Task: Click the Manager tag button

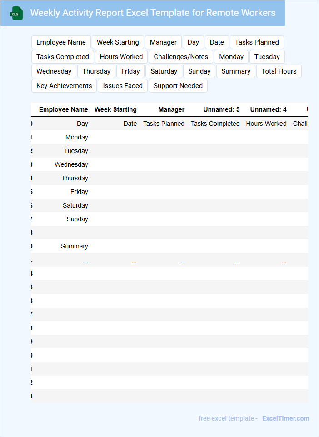Action: click(x=164, y=42)
